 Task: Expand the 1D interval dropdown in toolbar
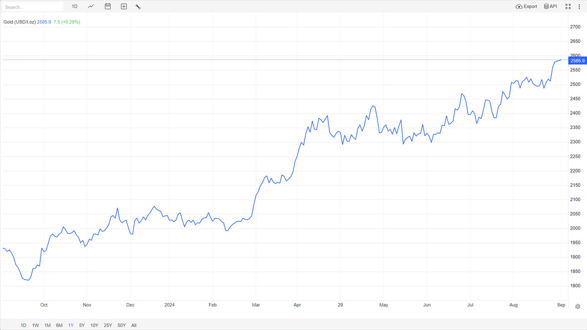point(74,6)
